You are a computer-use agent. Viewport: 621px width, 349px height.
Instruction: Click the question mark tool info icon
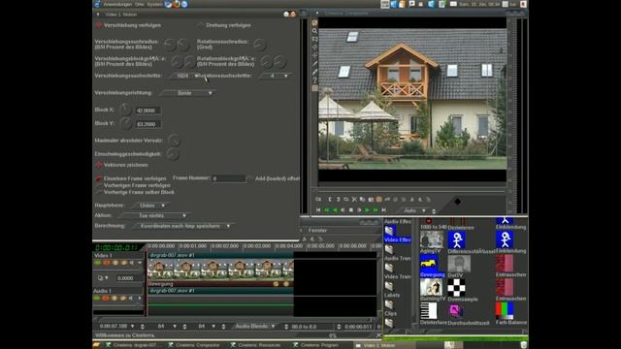point(314,80)
